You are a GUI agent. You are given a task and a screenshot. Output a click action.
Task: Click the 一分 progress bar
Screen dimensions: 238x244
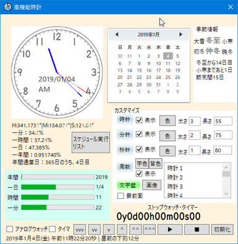pos(57,207)
